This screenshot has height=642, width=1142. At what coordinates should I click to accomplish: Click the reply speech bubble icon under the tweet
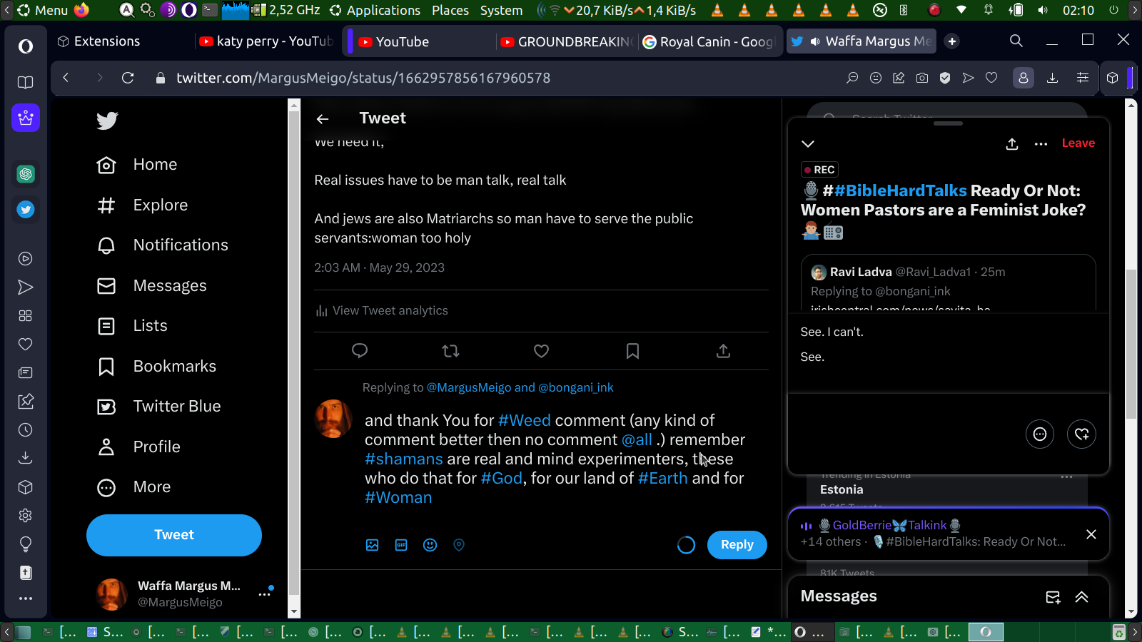360,351
